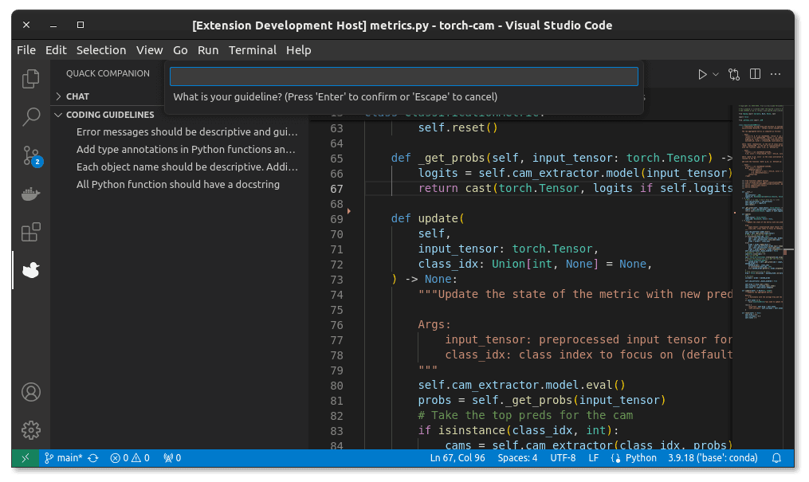Viewport: 809px width, 482px height.
Task: Open Source Control with 2 changes badge
Action: [x=31, y=155]
